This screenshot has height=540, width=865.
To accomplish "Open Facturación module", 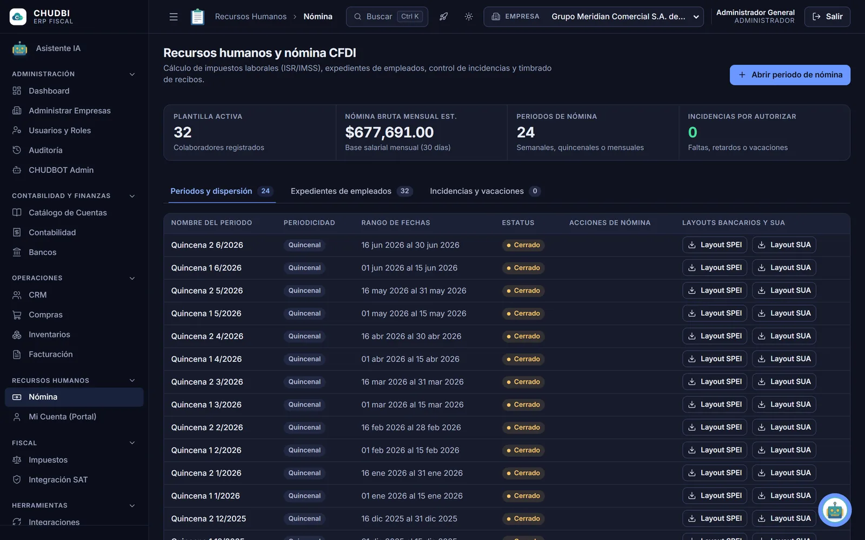I will (x=74, y=354).
